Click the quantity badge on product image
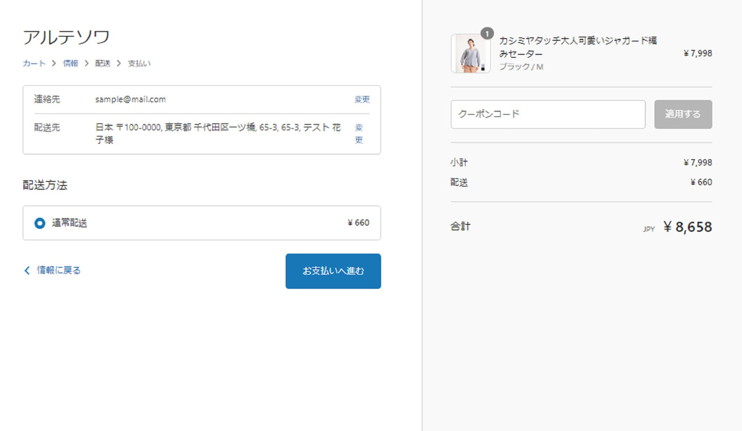Viewport: 742px width, 431px height. (x=487, y=34)
